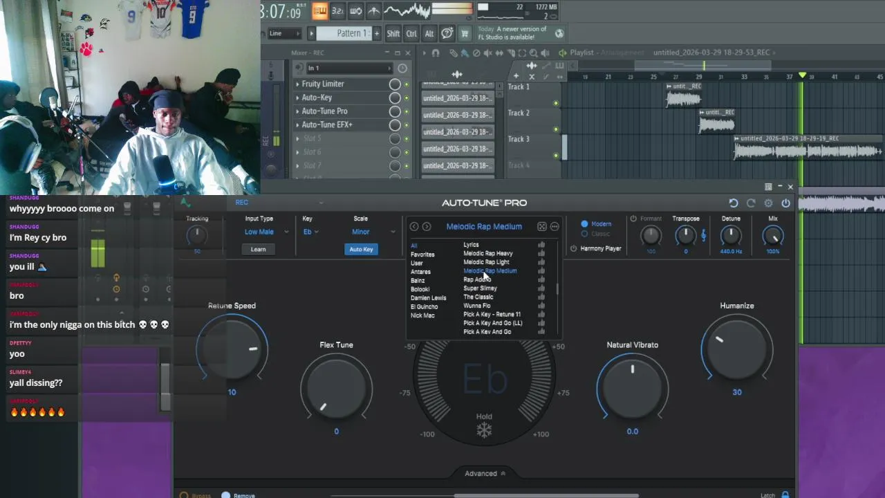
Task: Go to previous Auto-Tune preset arrow
Action: point(414,227)
